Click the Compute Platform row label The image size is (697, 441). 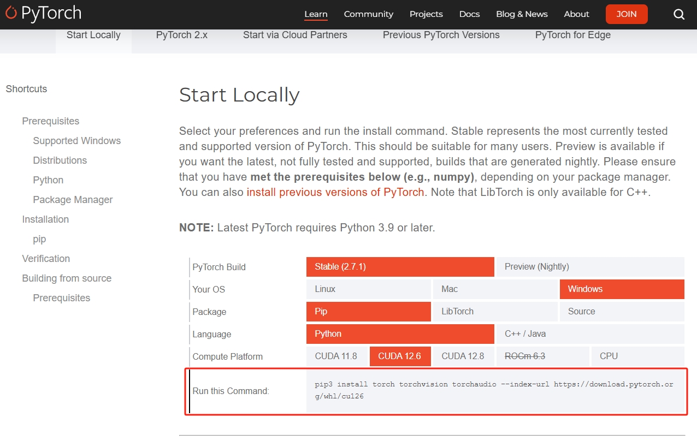[x=228, y=357]
